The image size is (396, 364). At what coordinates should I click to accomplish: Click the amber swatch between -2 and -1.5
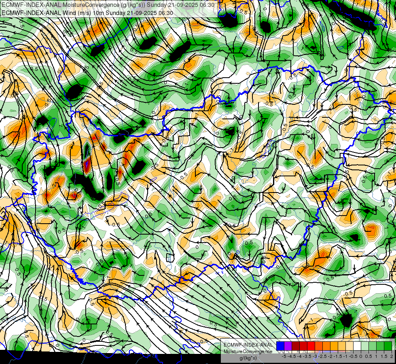(x=334, y=346)
